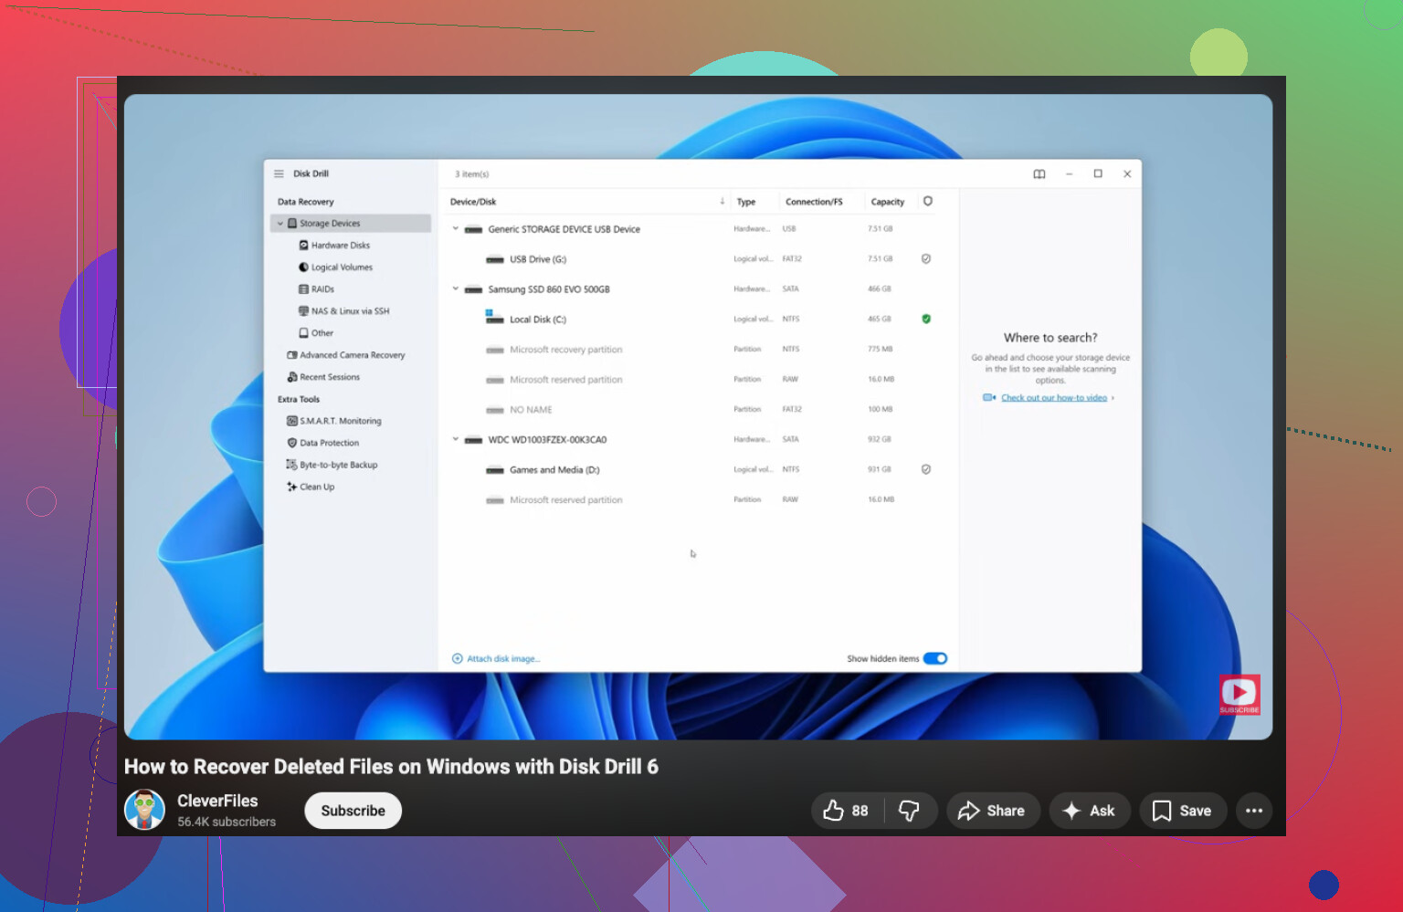Open the CleverFiles channel avatar
The image size is (1403, 912).
coord(144,810)
